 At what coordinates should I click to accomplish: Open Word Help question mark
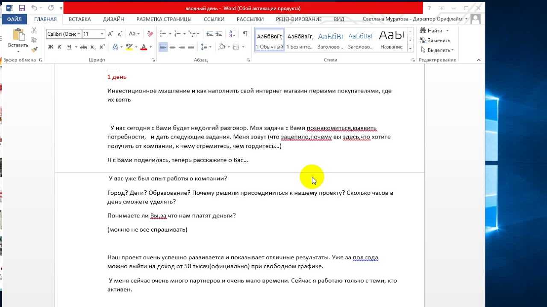coord(429,8)
